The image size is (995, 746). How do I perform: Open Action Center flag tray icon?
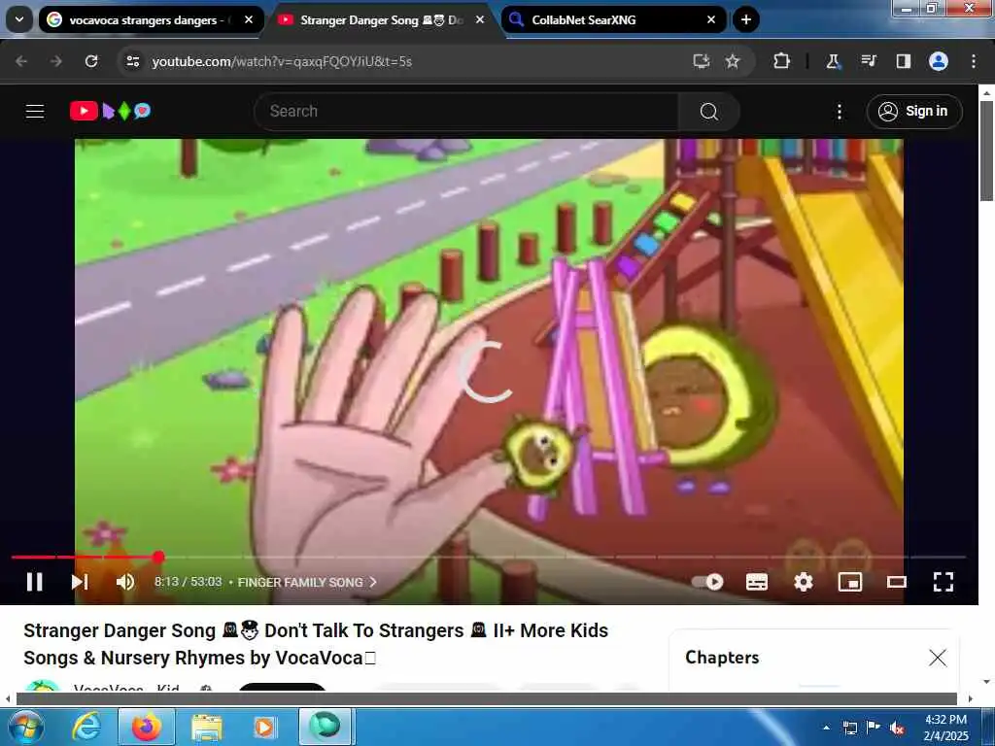[874, 728]
